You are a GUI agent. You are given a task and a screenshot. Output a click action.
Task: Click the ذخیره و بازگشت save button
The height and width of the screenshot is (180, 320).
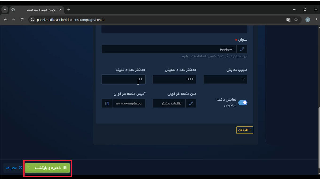tap(51, 168)
